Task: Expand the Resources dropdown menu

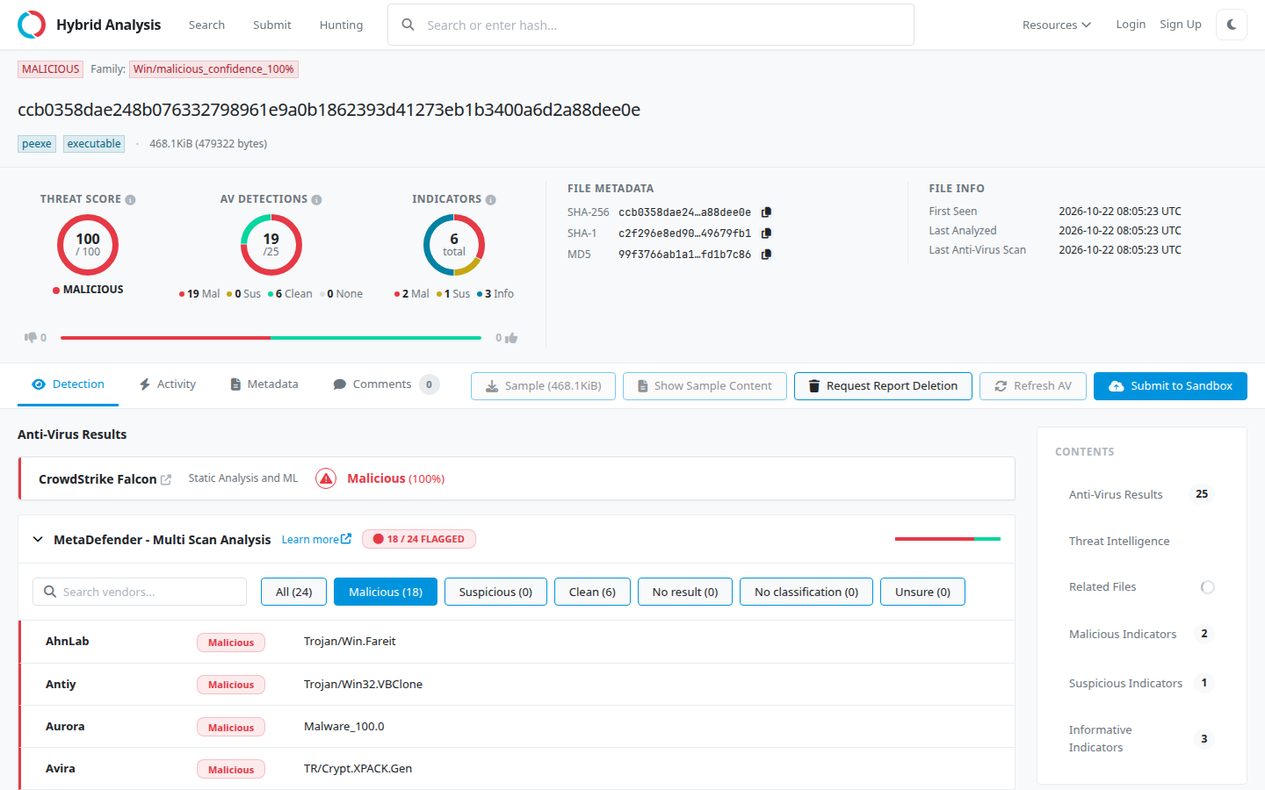Action: 1056,25
